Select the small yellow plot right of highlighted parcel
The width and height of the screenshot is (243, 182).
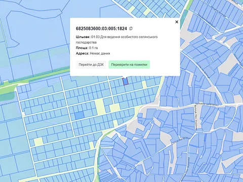(144, 84)
